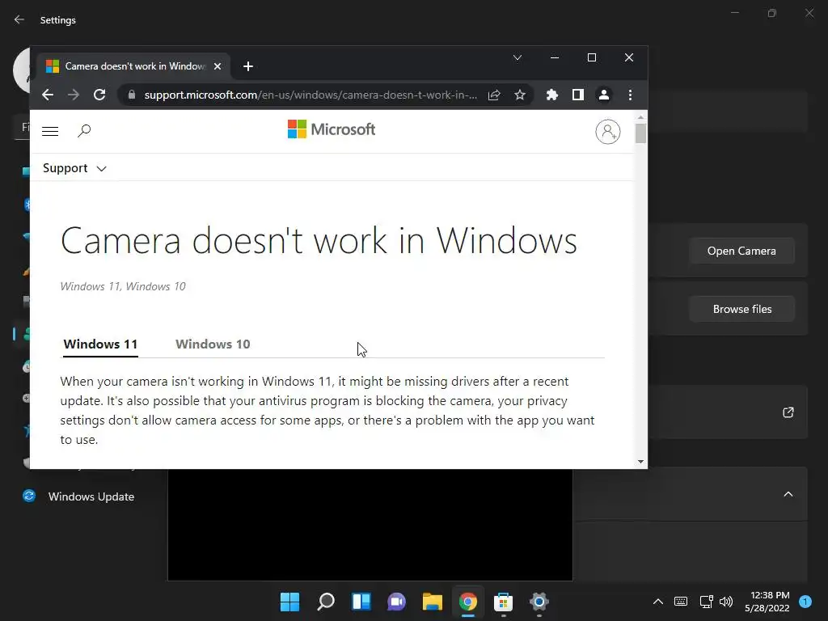Open Chrome profile avatar
The image size is (828, 621).
(x=603, y=95)
